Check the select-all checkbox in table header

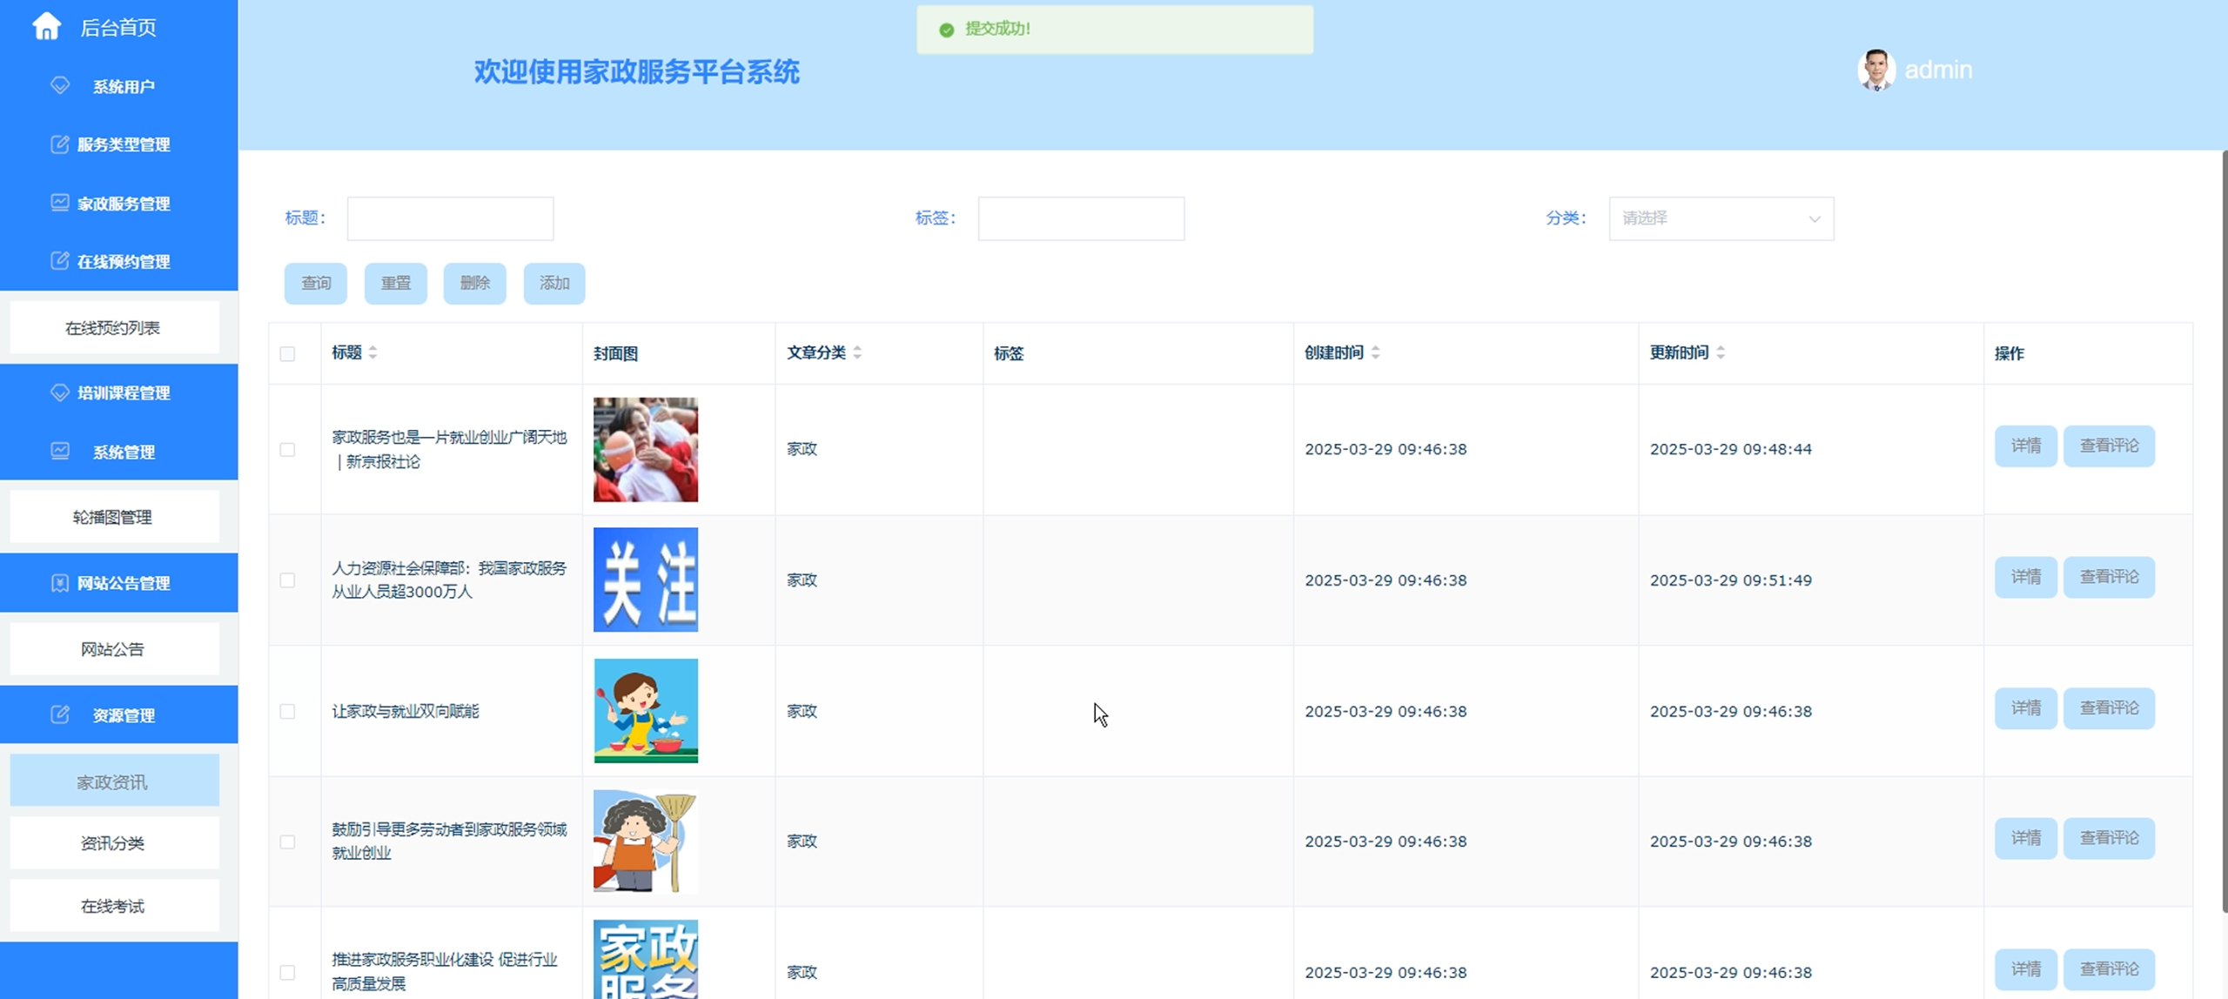(x=288, y=353)
